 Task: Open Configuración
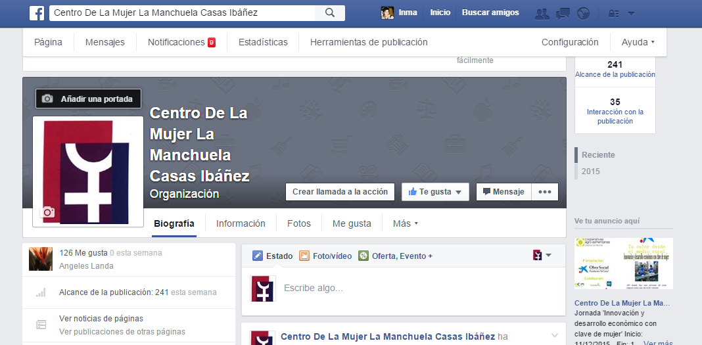pyautogui.click(x=570, y=42)
